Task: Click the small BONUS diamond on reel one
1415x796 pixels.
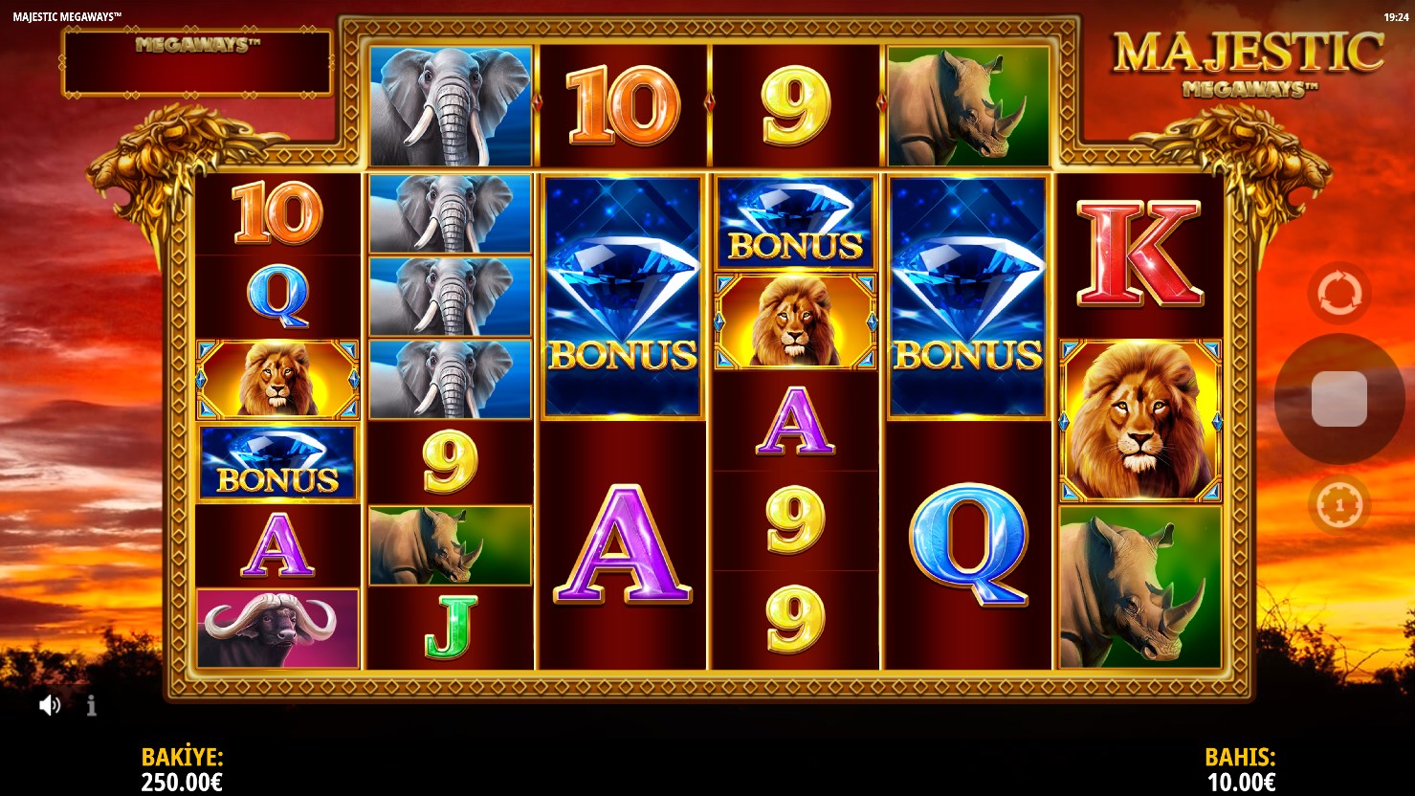Action: coord(278,463)
